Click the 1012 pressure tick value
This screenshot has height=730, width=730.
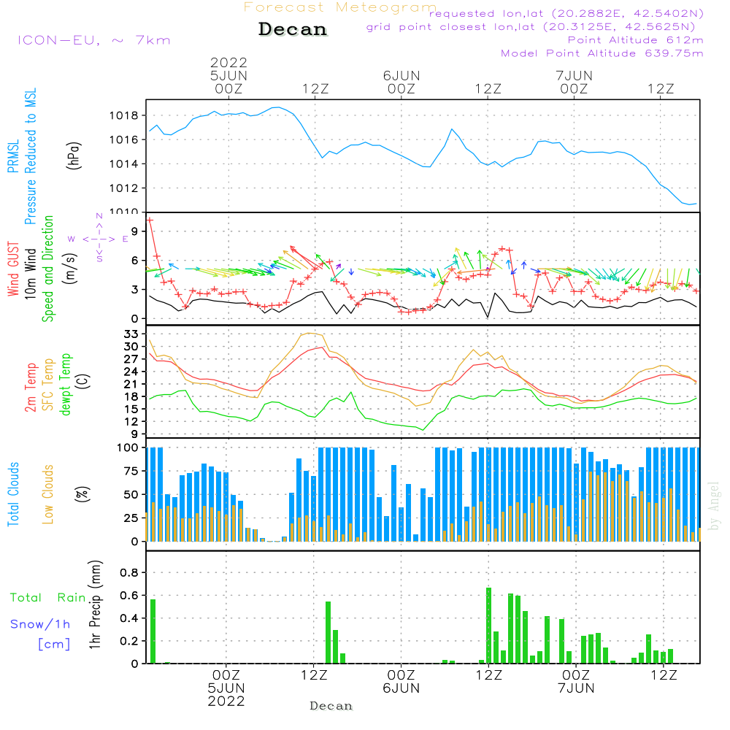(124, 188)
